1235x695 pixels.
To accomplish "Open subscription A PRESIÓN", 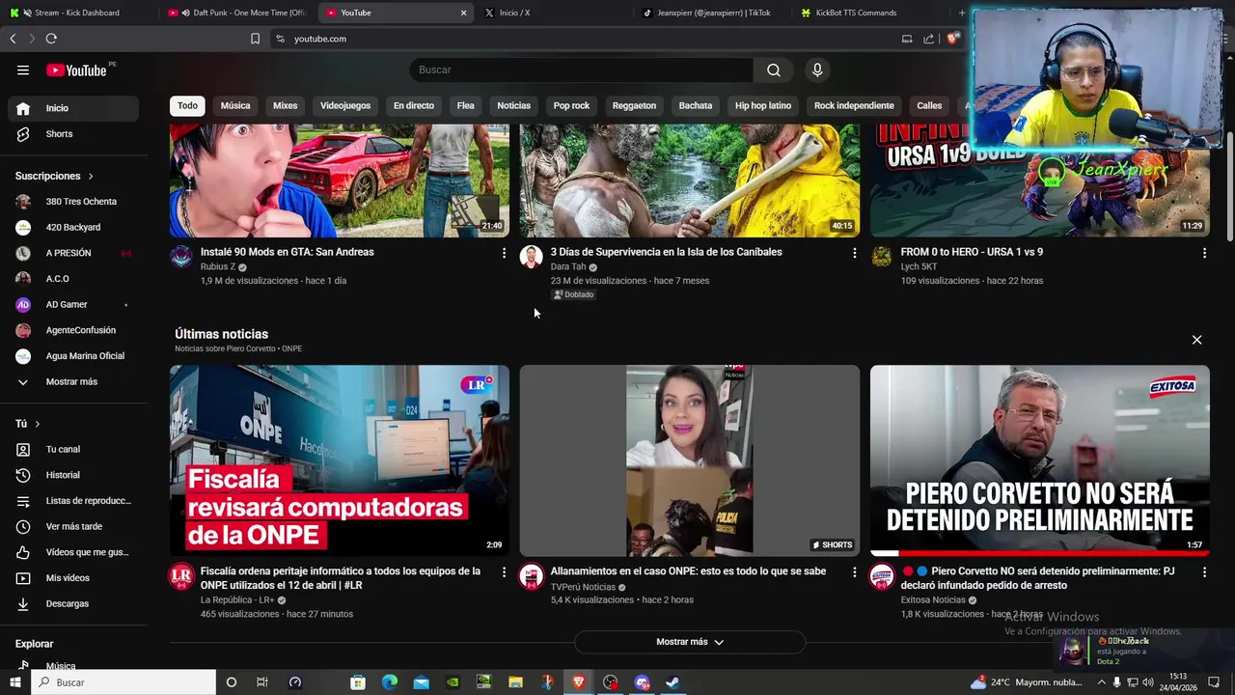I will click(73, 253).
